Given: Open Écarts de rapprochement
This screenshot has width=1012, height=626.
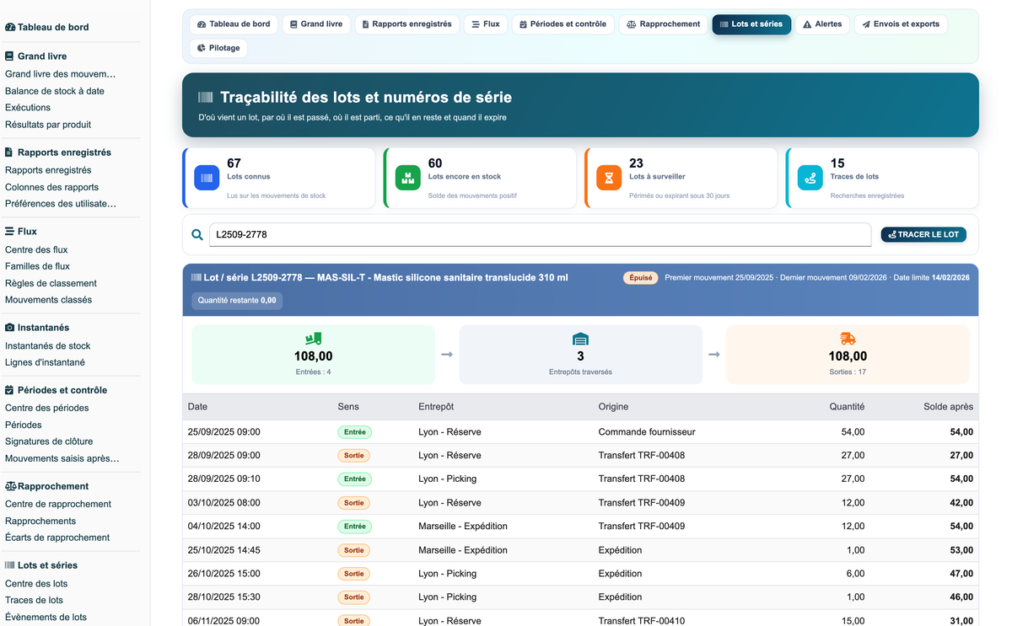Looking at the screenshot, I should (x=57, y=538).
